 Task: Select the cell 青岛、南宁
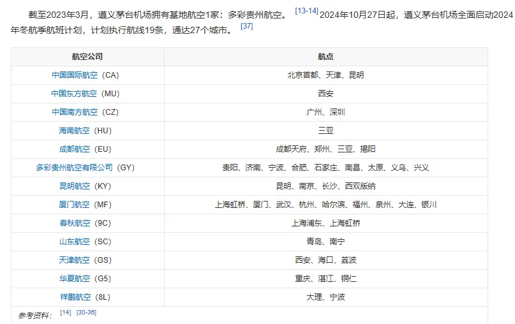point(326,242)
